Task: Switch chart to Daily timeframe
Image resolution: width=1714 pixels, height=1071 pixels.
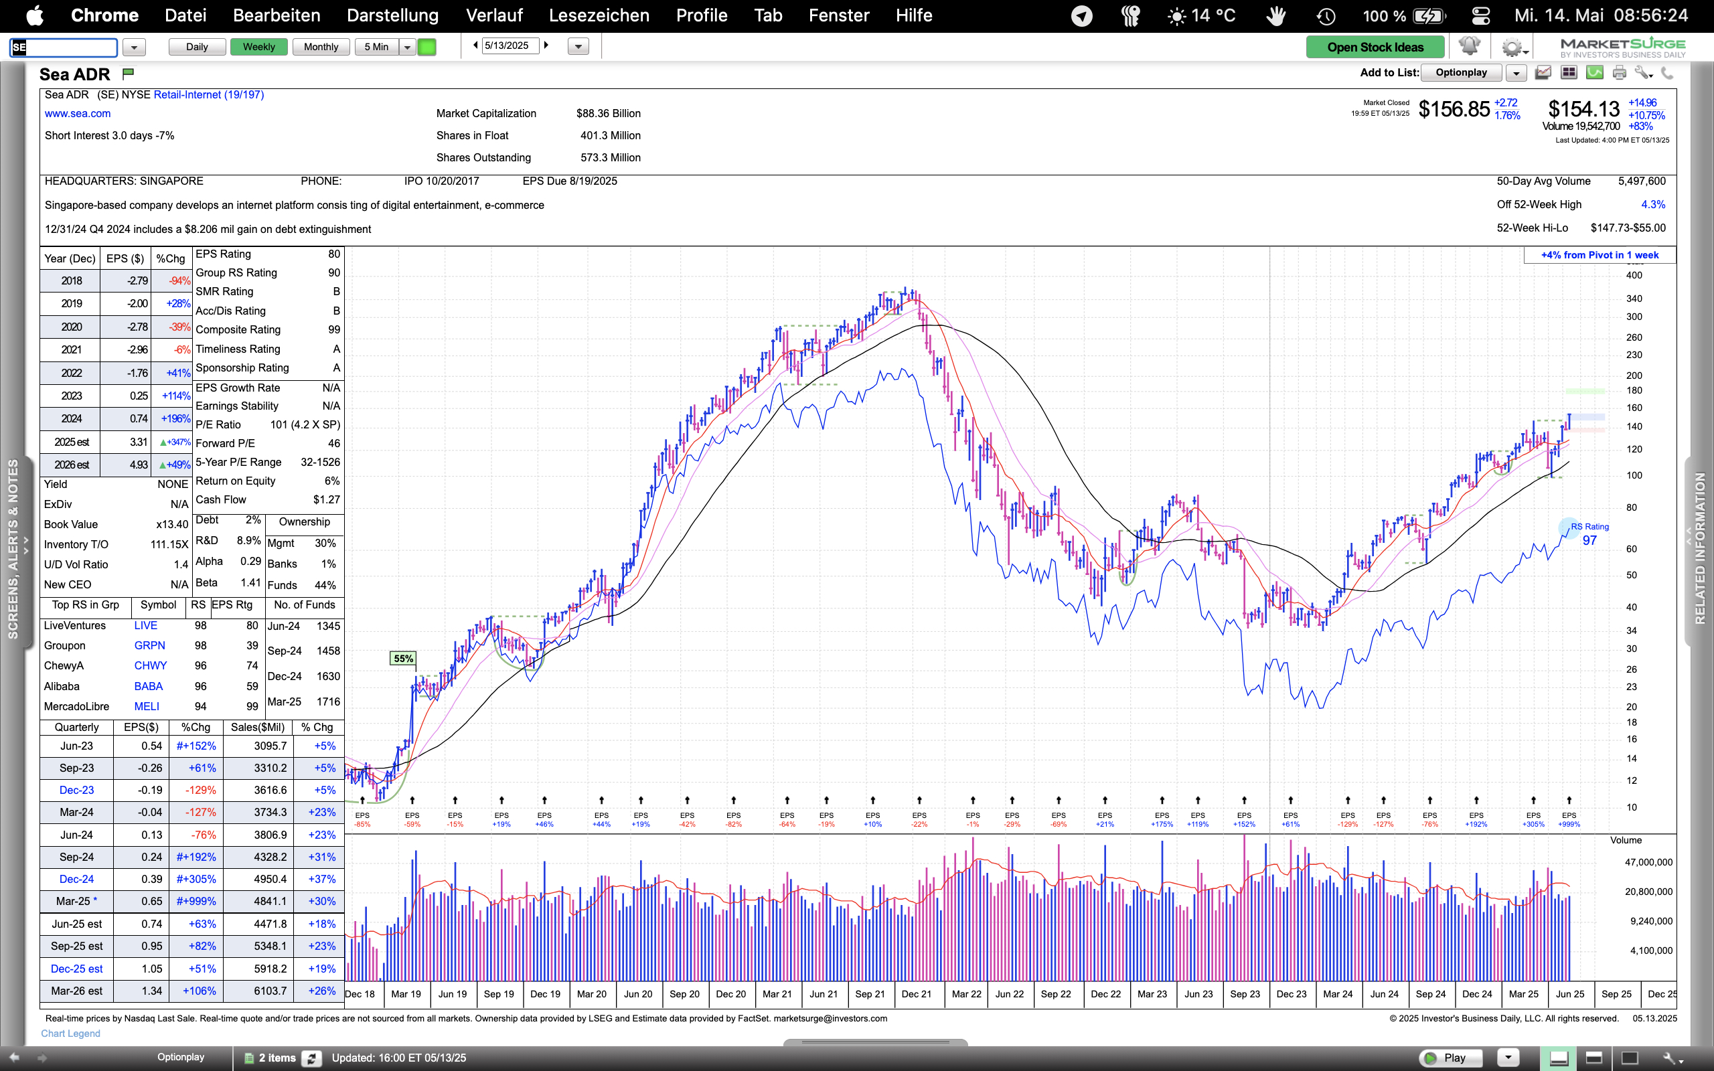Action: click(x=197, y=47)
